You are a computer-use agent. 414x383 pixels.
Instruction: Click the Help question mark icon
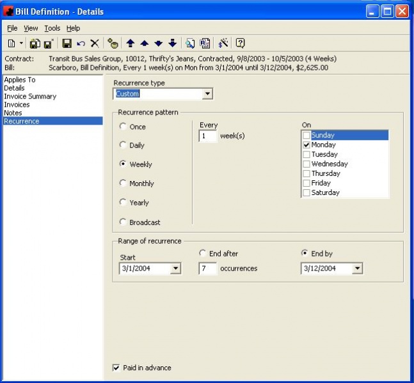[x=241, y=43]
